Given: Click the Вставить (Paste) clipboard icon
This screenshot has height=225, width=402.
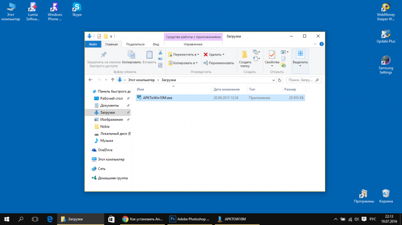Looking at the screenshot, I should 149,54.
